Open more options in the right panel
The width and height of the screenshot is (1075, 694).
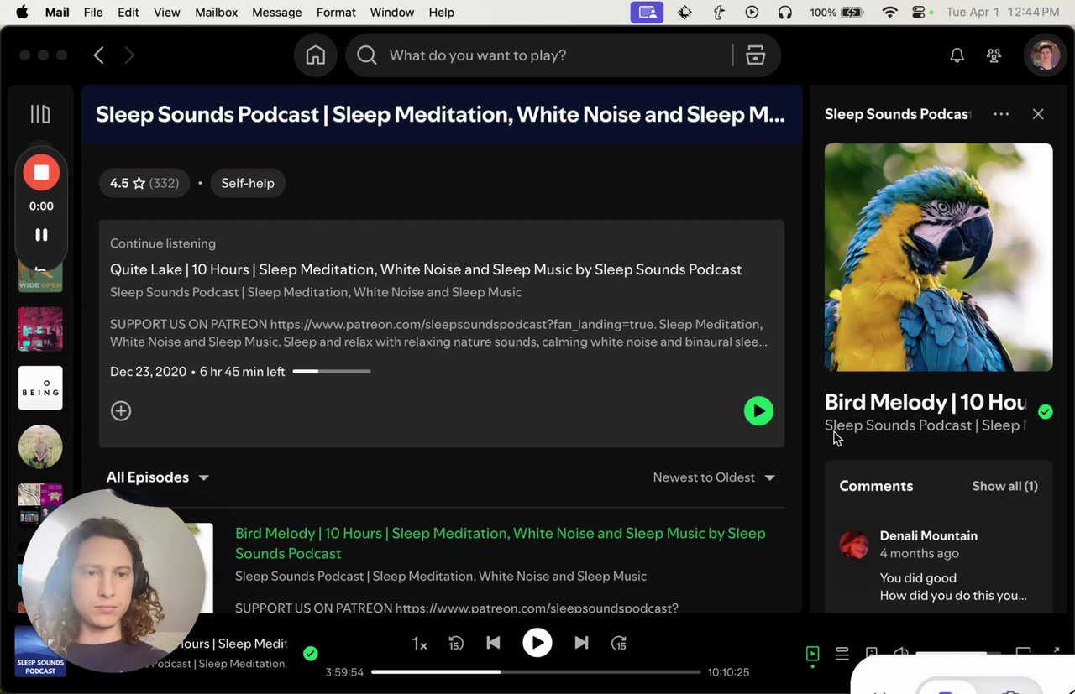[1001, 114]
